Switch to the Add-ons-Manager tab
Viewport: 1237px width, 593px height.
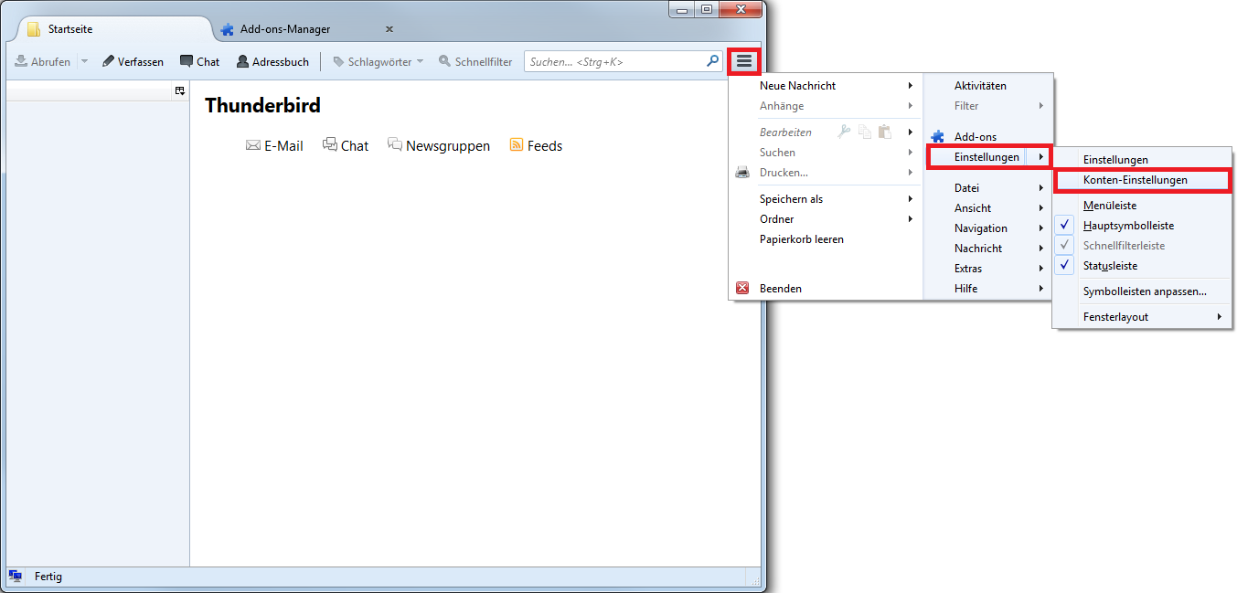[284, 29]
